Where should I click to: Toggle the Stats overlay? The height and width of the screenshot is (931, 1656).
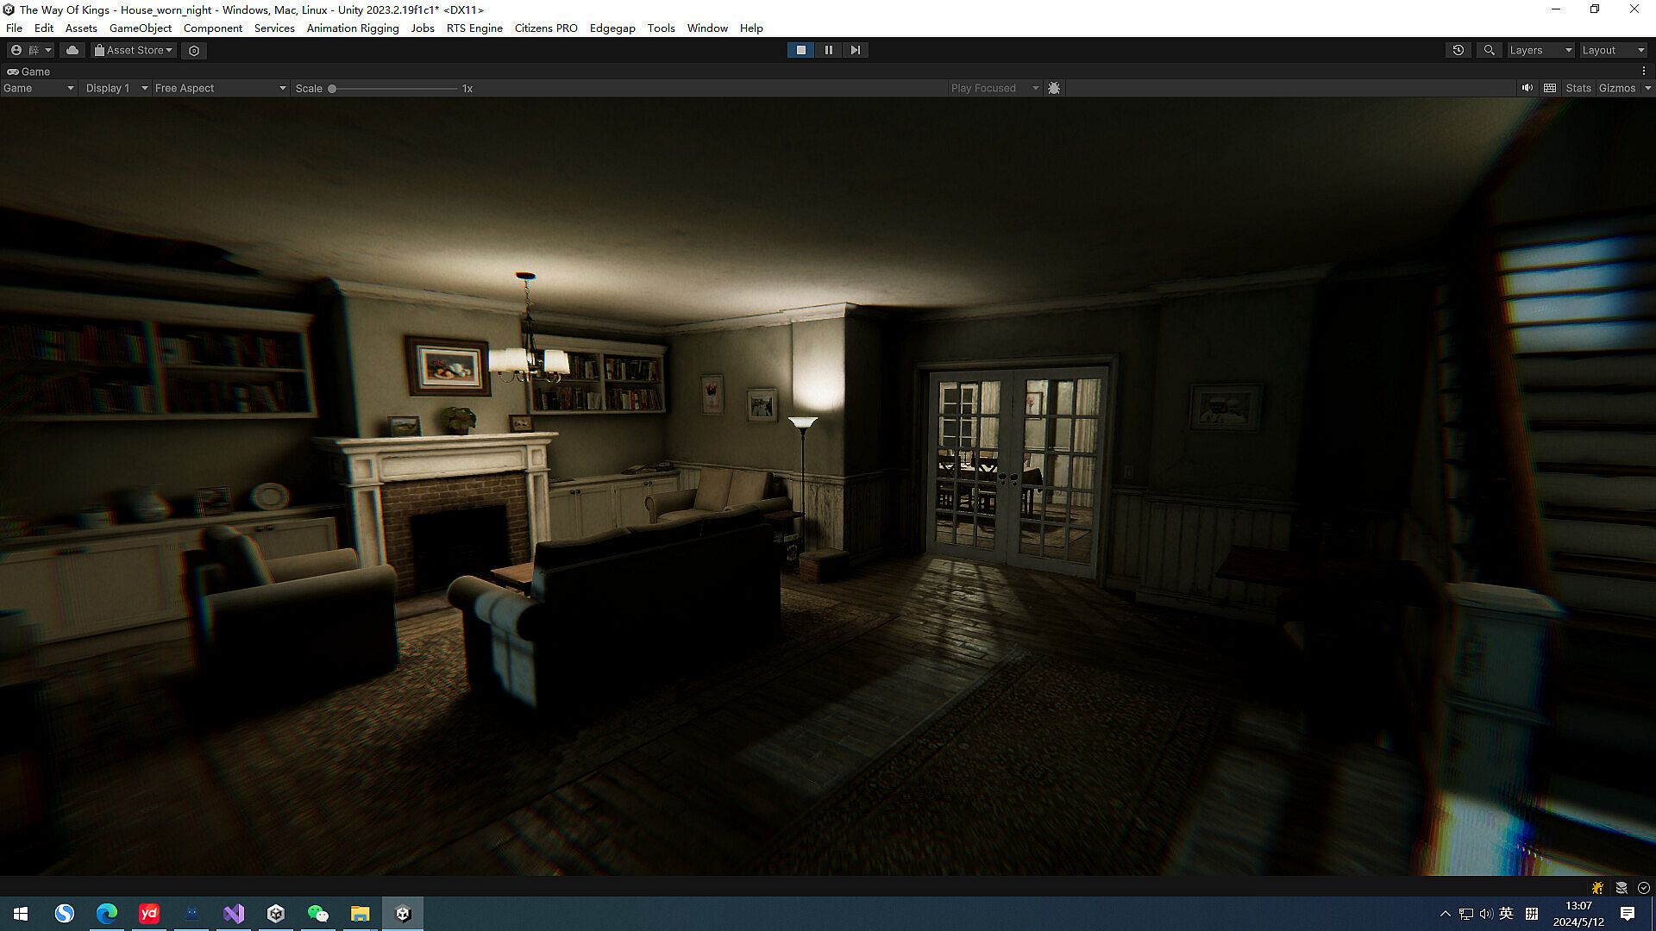(1578, 88)
